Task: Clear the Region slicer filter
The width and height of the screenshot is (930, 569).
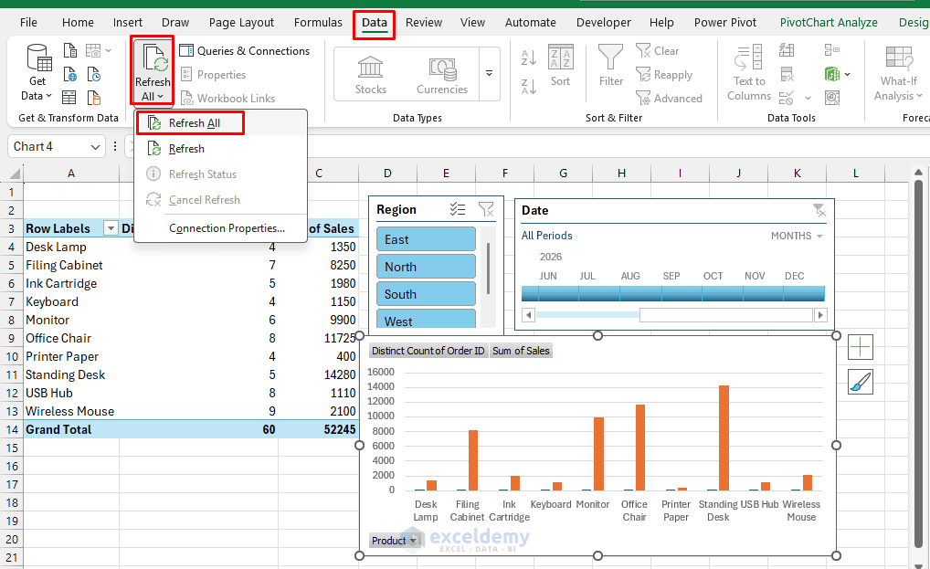Action: coord(486,209)
